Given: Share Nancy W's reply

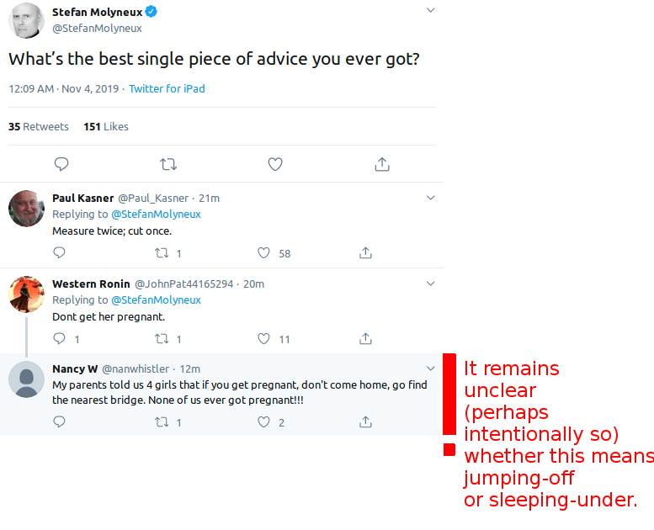Looking at the screenshot, I should [365, 422].
